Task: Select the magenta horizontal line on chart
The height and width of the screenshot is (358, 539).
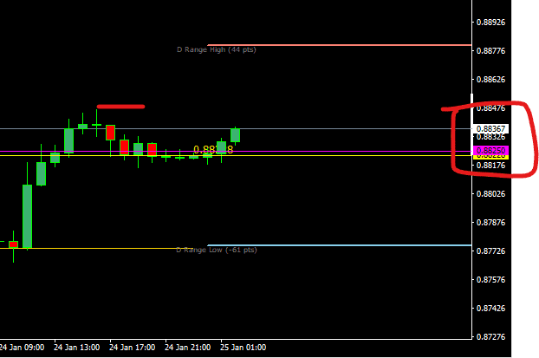Action: click(236, 152)
